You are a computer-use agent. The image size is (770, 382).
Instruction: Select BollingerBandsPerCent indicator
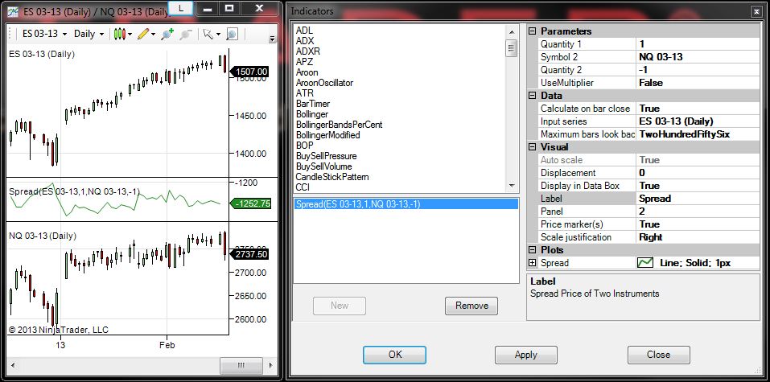click(340, 125)
